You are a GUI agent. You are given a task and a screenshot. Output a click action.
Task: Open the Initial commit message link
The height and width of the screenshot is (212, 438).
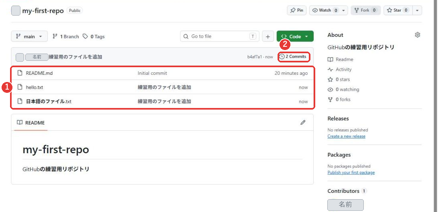coord(152,73)
